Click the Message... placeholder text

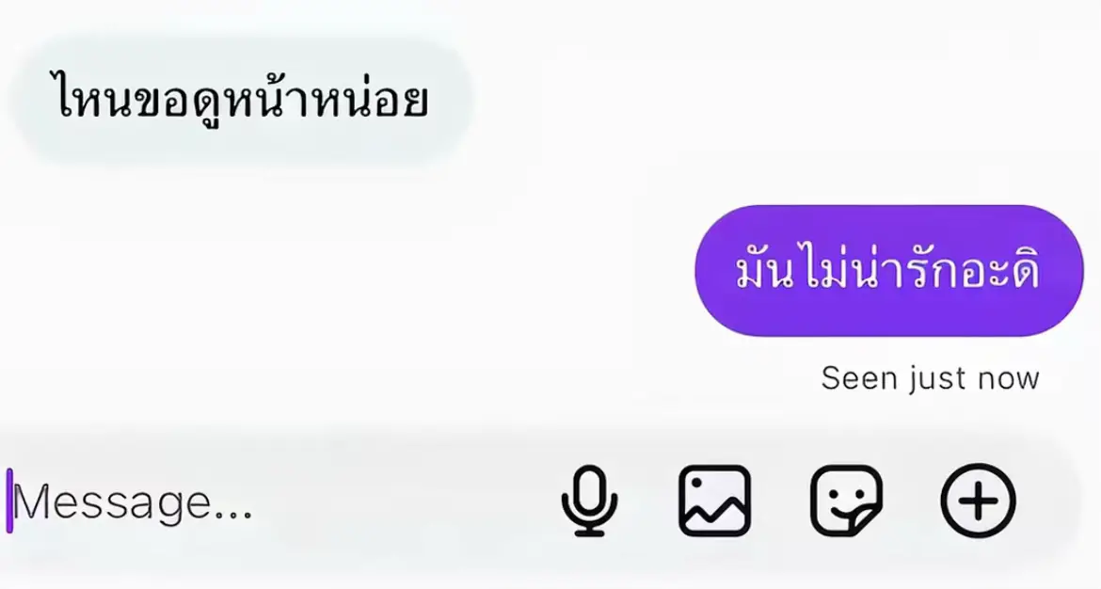tap(132, 502)
